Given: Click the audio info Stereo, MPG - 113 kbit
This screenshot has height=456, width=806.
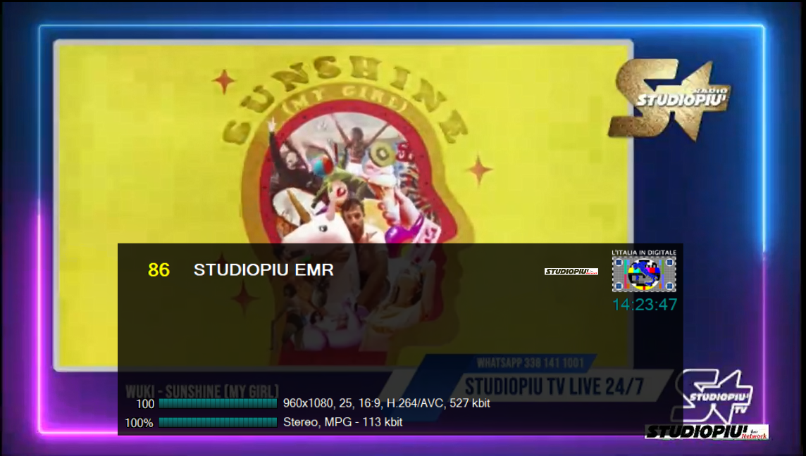Looking at the screenshot, I should [x=343, y=422].
